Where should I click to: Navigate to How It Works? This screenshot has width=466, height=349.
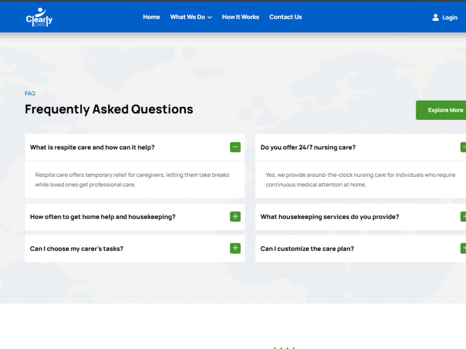point(240,17)
